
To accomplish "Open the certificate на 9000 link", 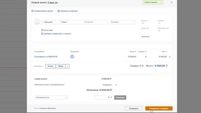I will (46, 56).
